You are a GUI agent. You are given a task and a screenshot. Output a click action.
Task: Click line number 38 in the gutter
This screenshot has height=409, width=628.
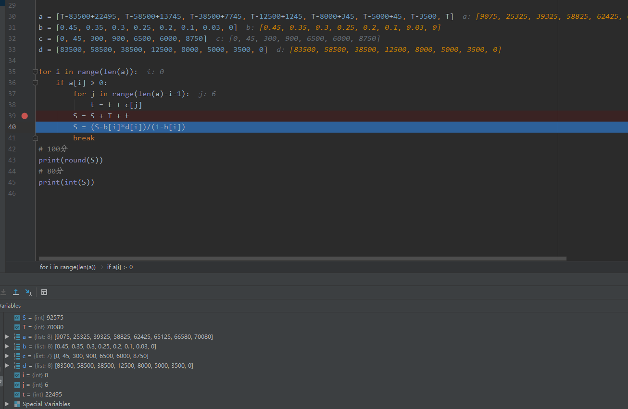coord(12,105)
